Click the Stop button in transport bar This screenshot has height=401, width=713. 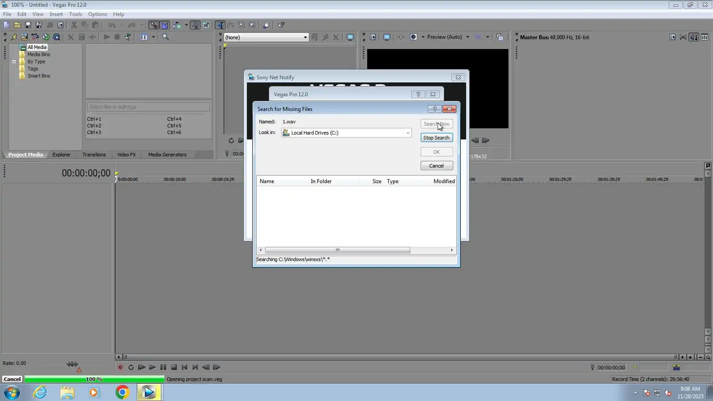point(174,367)
